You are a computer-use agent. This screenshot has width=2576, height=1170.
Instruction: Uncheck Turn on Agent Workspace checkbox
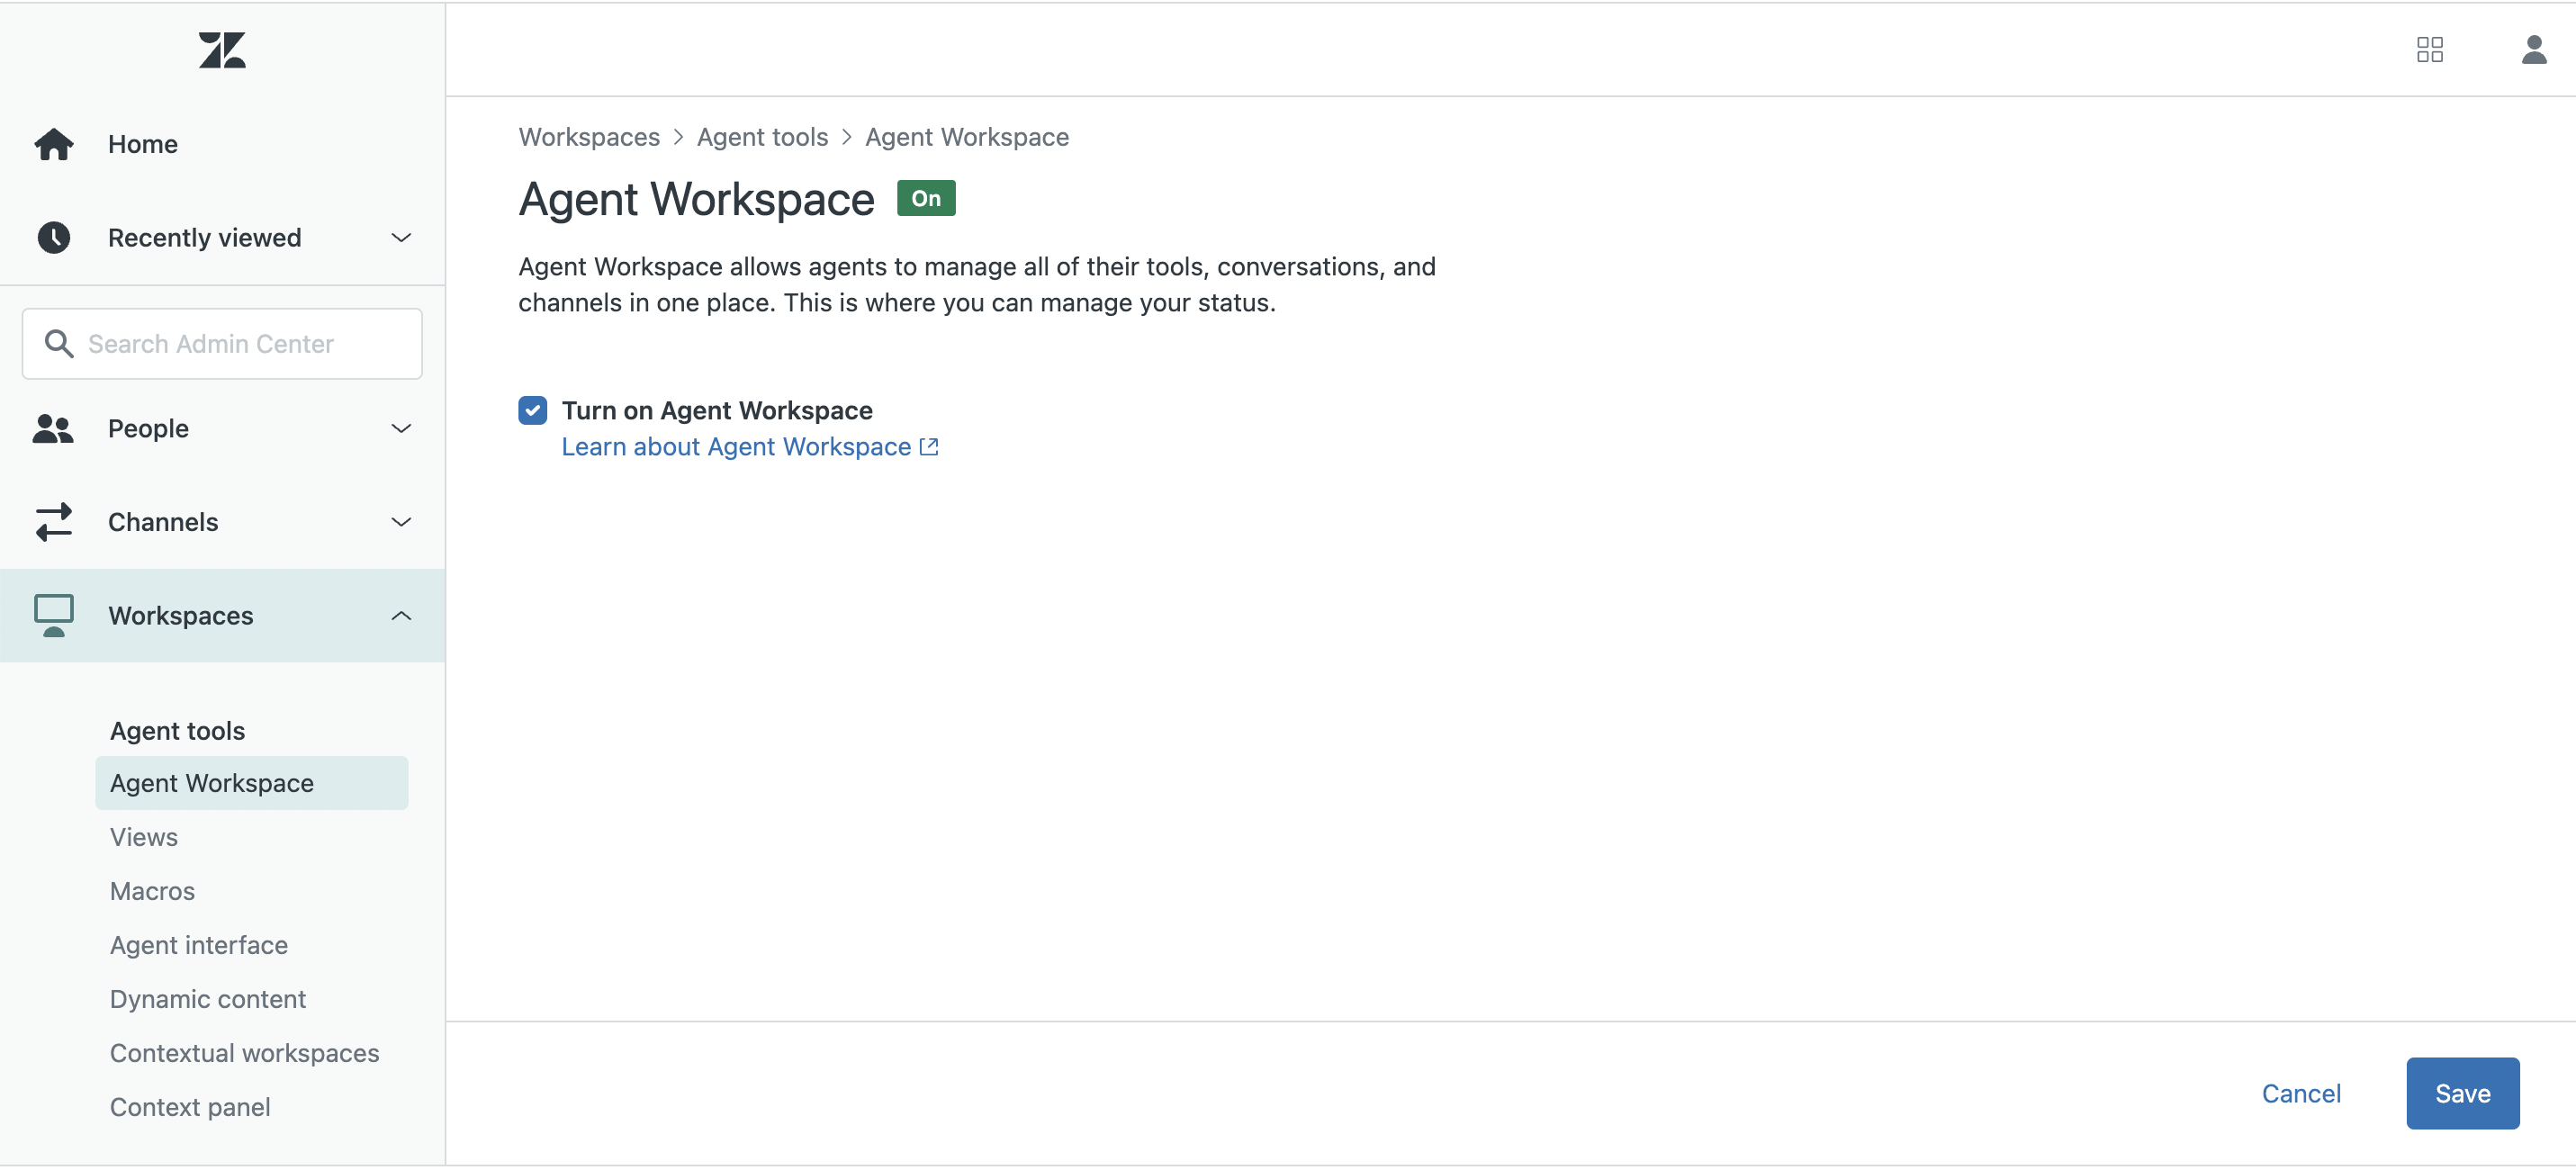click(533, 411)
